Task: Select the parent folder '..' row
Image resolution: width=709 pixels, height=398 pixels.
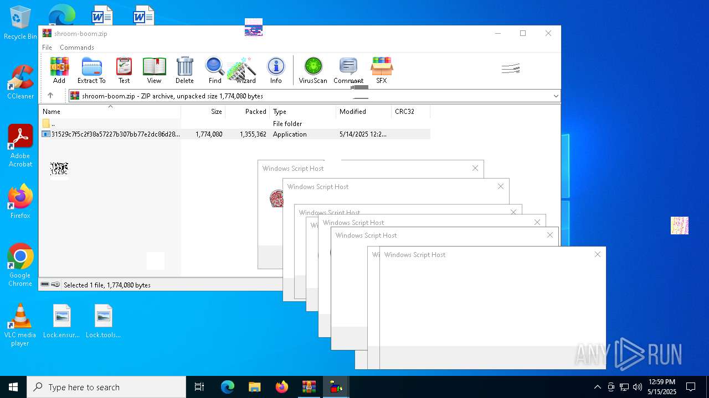Action: click(x=235, y=124)
